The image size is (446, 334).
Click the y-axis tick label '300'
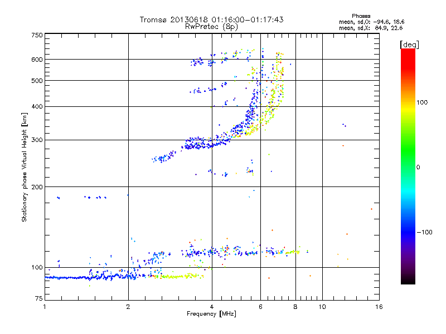point(37,140)
